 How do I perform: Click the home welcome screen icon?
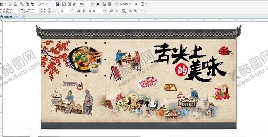tap(1, 17)
